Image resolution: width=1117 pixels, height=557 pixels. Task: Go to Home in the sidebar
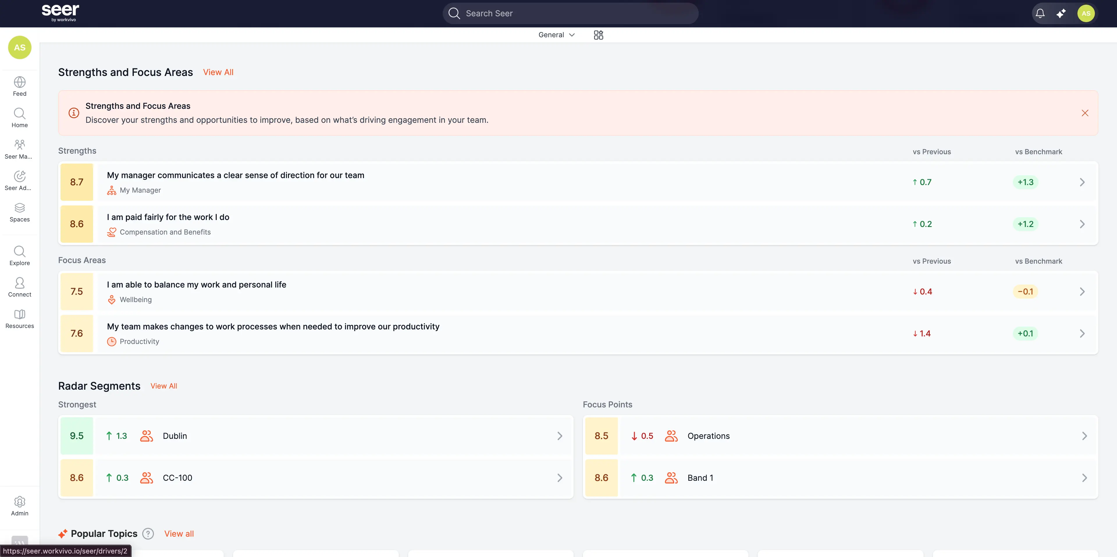tap(19, 118)
